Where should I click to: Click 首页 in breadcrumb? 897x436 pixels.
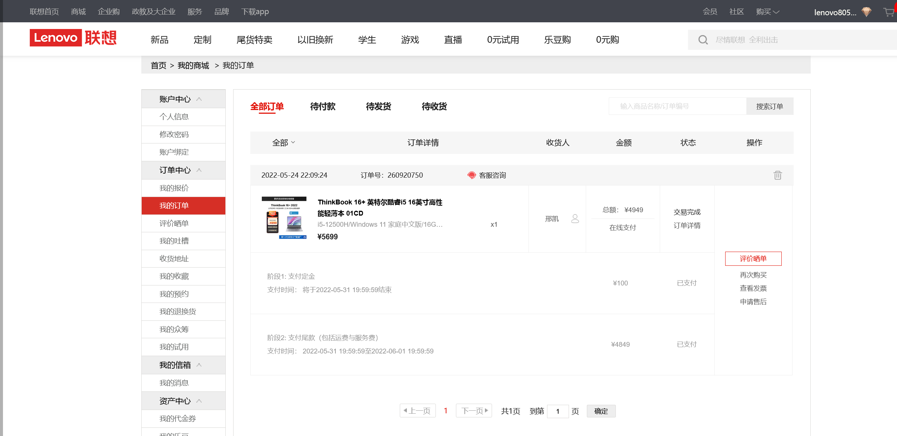pos(158,65)
